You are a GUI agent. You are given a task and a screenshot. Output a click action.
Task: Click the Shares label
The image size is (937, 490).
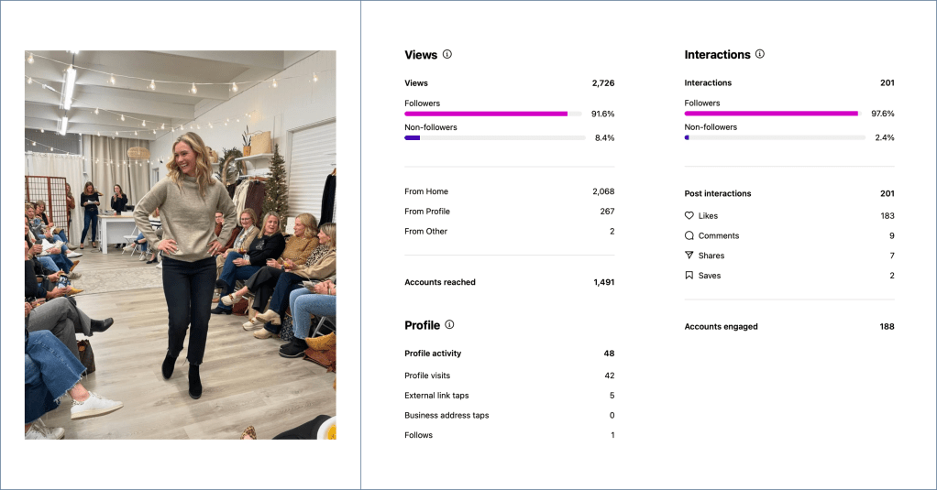coord(711,256)
